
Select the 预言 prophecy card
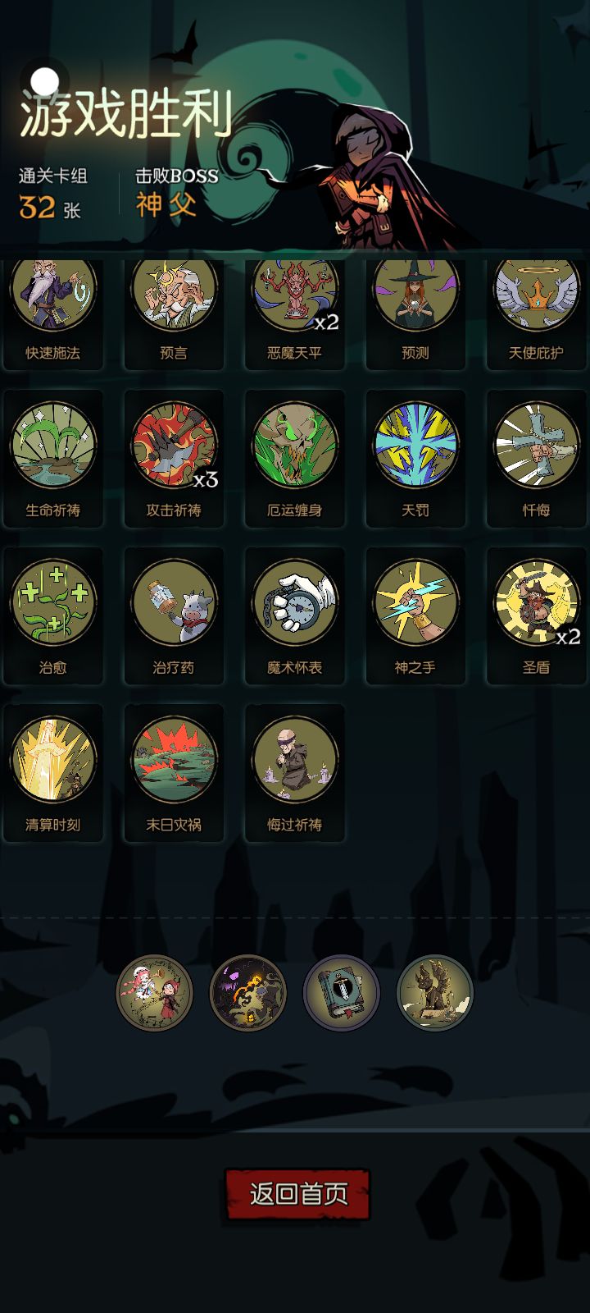pos(174,314)
